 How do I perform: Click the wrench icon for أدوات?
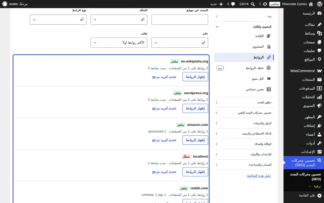click(x=320, y=143)
